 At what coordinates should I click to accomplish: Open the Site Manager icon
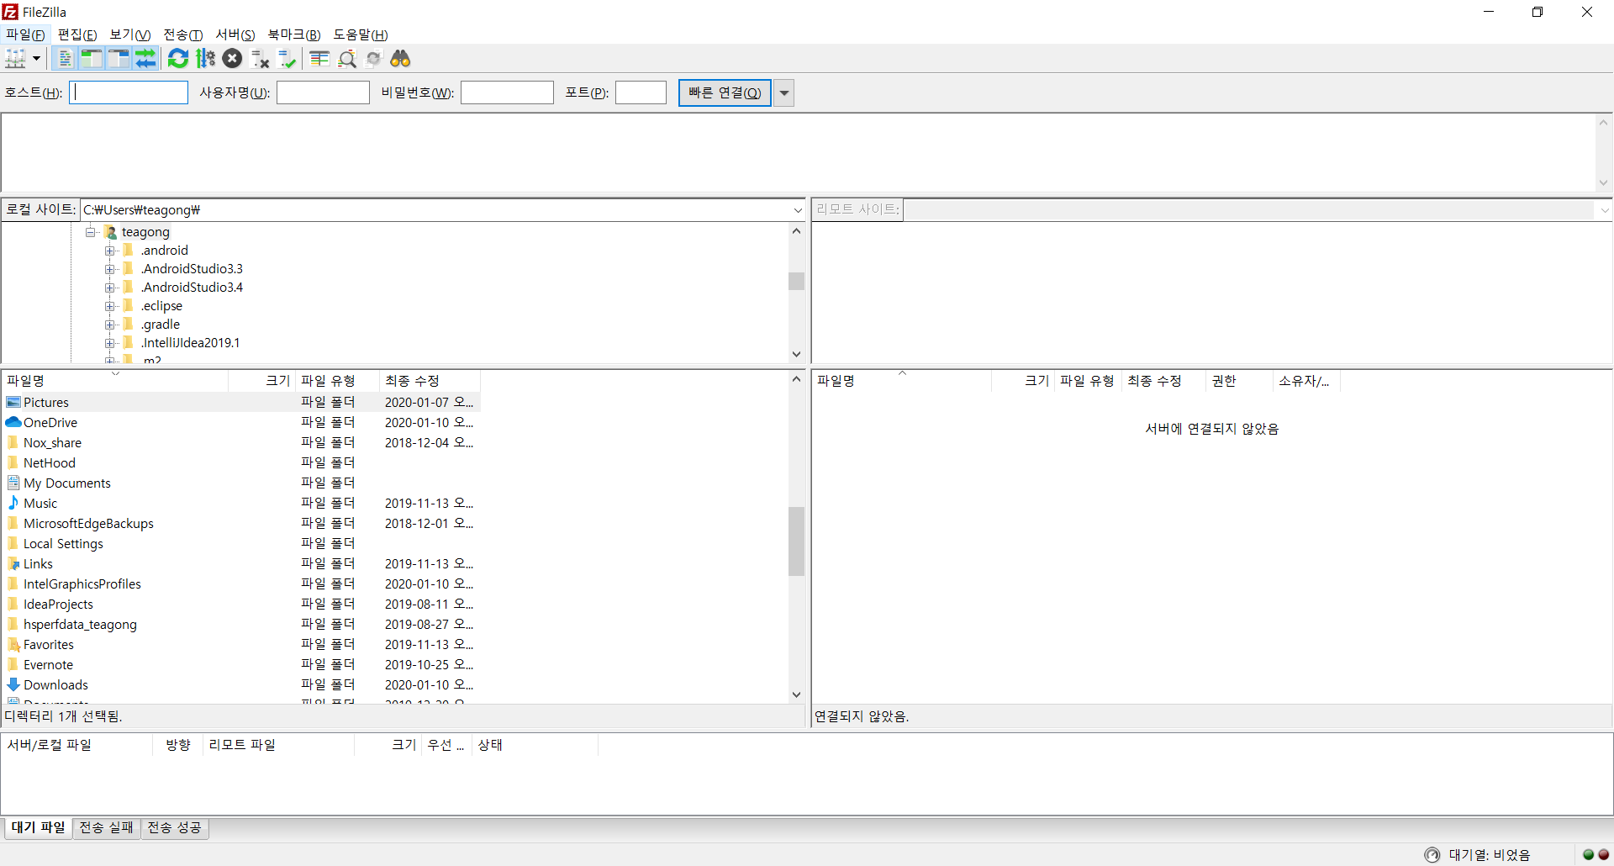click(16, 59)
